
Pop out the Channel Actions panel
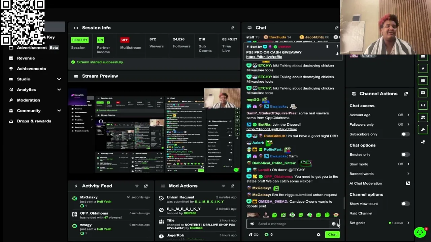(406, 94)
